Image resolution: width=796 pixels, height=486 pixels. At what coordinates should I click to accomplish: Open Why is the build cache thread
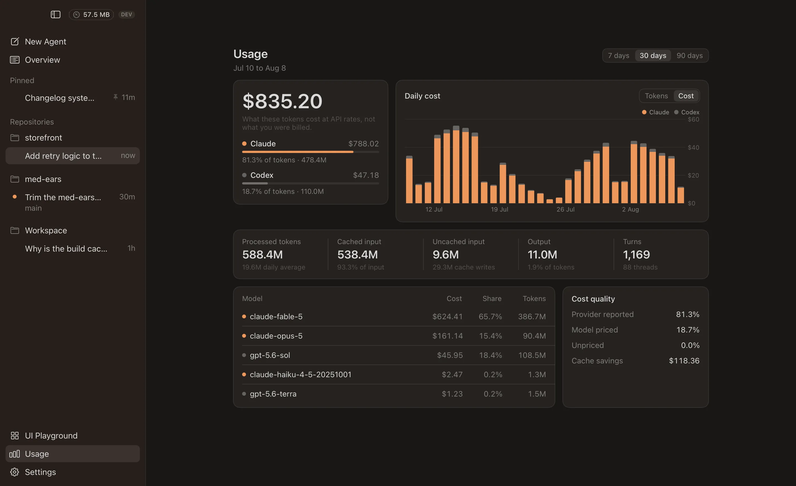pyautogui.click(x=73, y=249)
